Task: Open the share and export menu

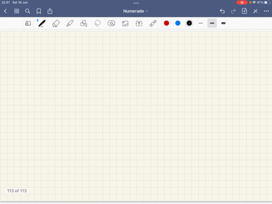Action: tap(50, 11)
